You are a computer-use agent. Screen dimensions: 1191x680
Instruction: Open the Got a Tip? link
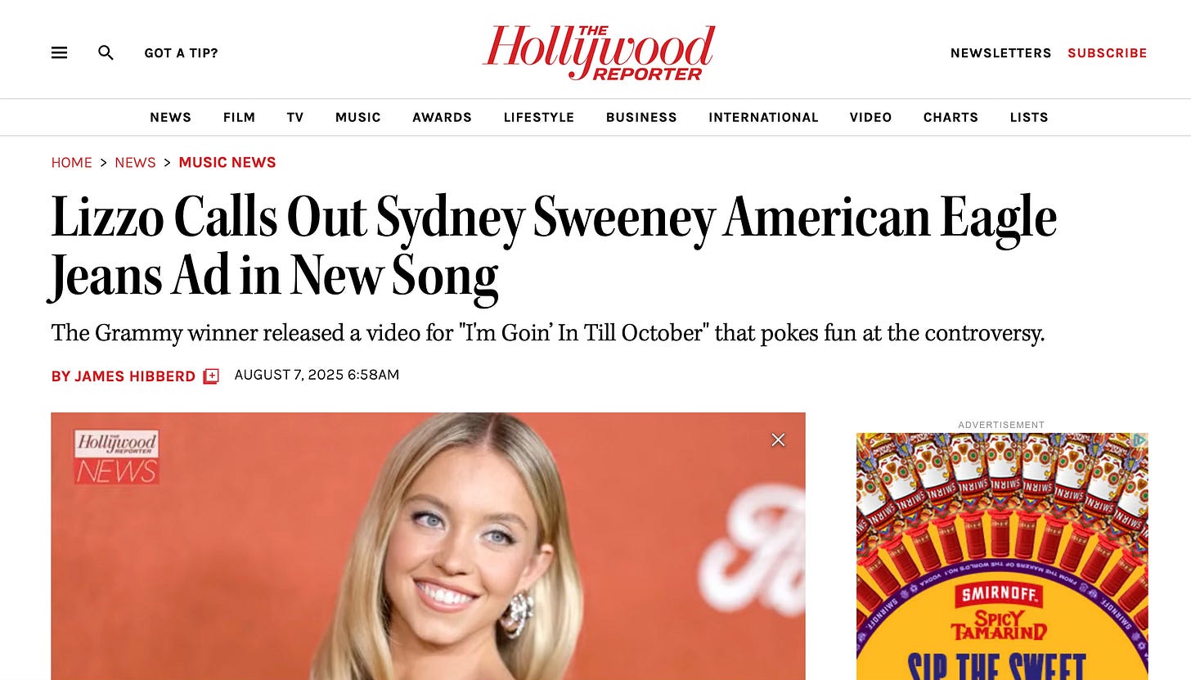[x=181, y=53]
